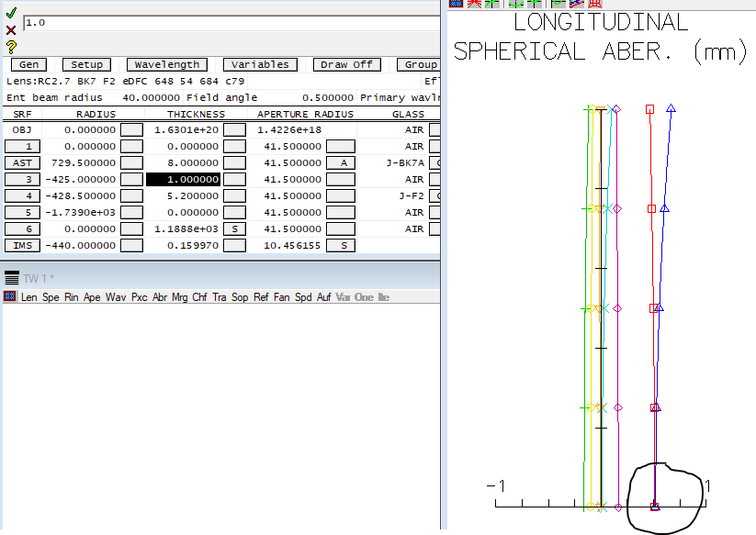Click the IMS radius cell -440.000000
The image size is (756, 535).
point(81,246)
